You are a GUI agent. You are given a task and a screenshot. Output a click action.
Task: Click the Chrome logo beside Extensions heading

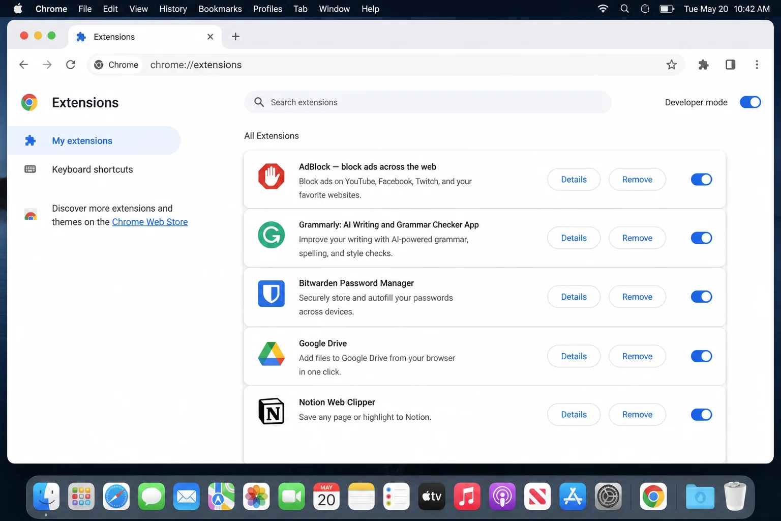pos(29,102)
